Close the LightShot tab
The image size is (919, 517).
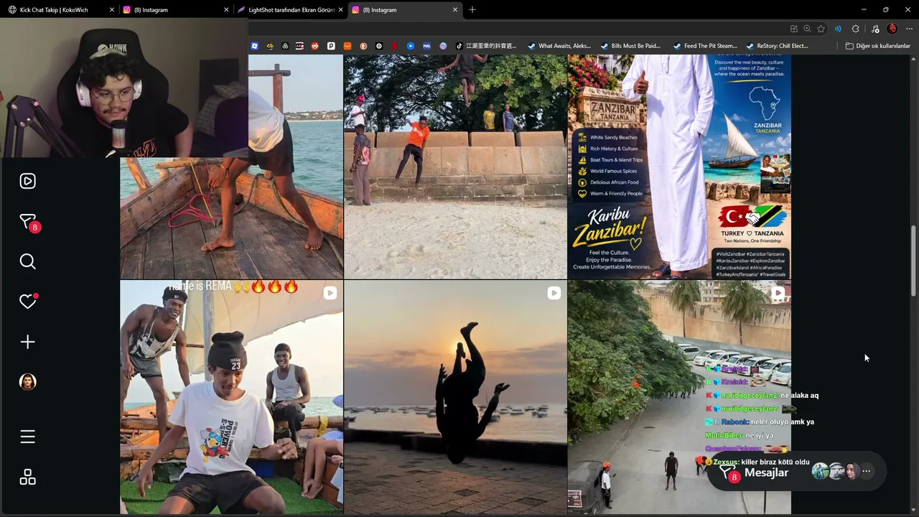[340, 10]
